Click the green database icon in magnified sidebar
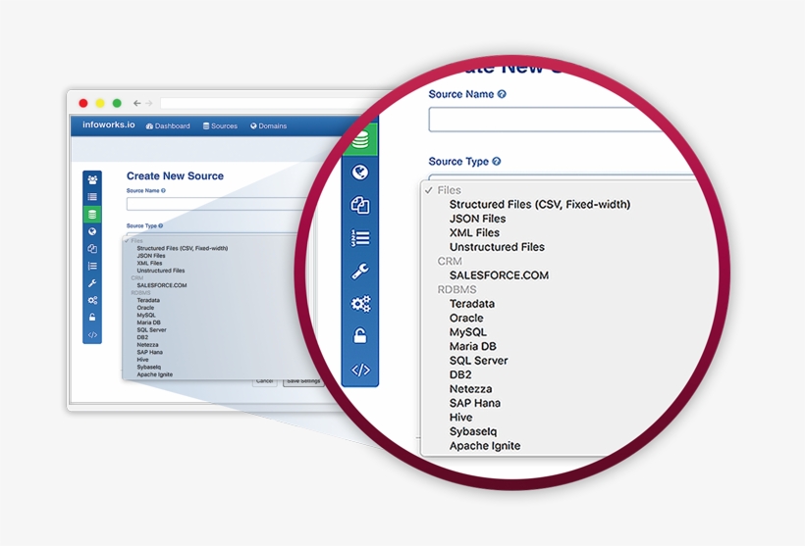Screen dimensions: 805x546 coord(360,139)
